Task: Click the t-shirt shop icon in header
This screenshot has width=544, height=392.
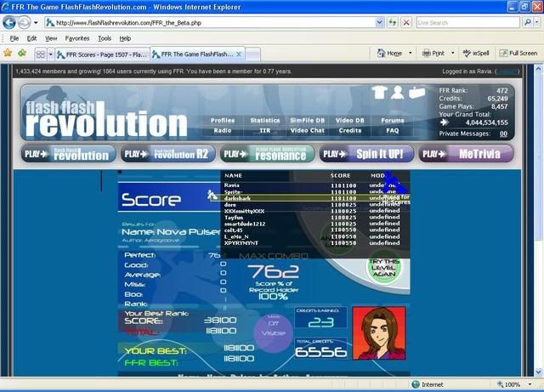Action: click(x=378, y=93)
